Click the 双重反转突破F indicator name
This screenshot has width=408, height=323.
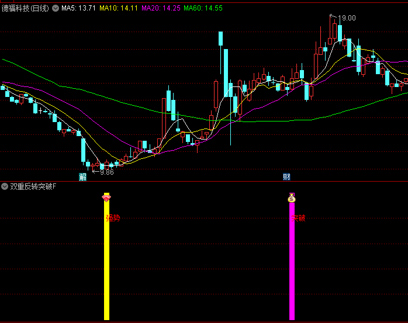pyautogui.click(x=33, y=186)
